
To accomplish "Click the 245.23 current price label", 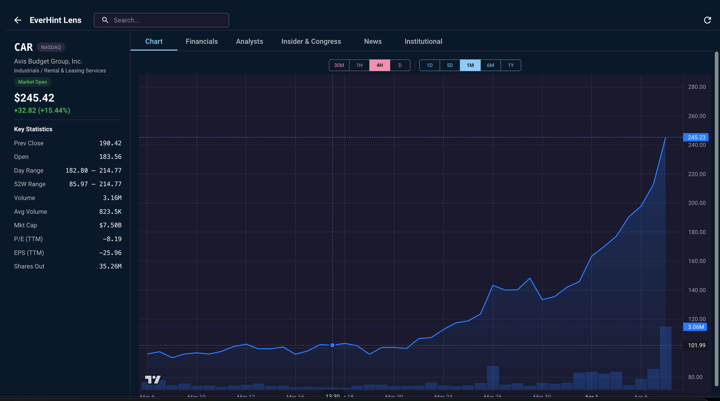I will coord(696,137).
